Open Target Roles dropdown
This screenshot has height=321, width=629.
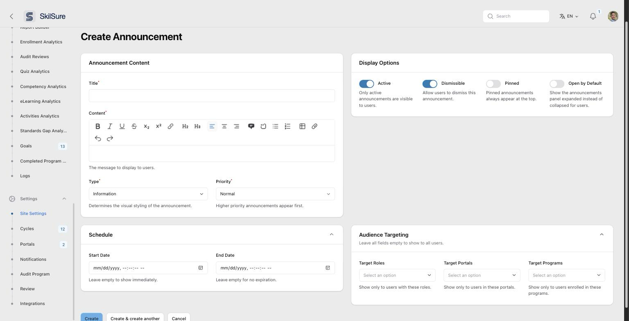tap(397, 275)
